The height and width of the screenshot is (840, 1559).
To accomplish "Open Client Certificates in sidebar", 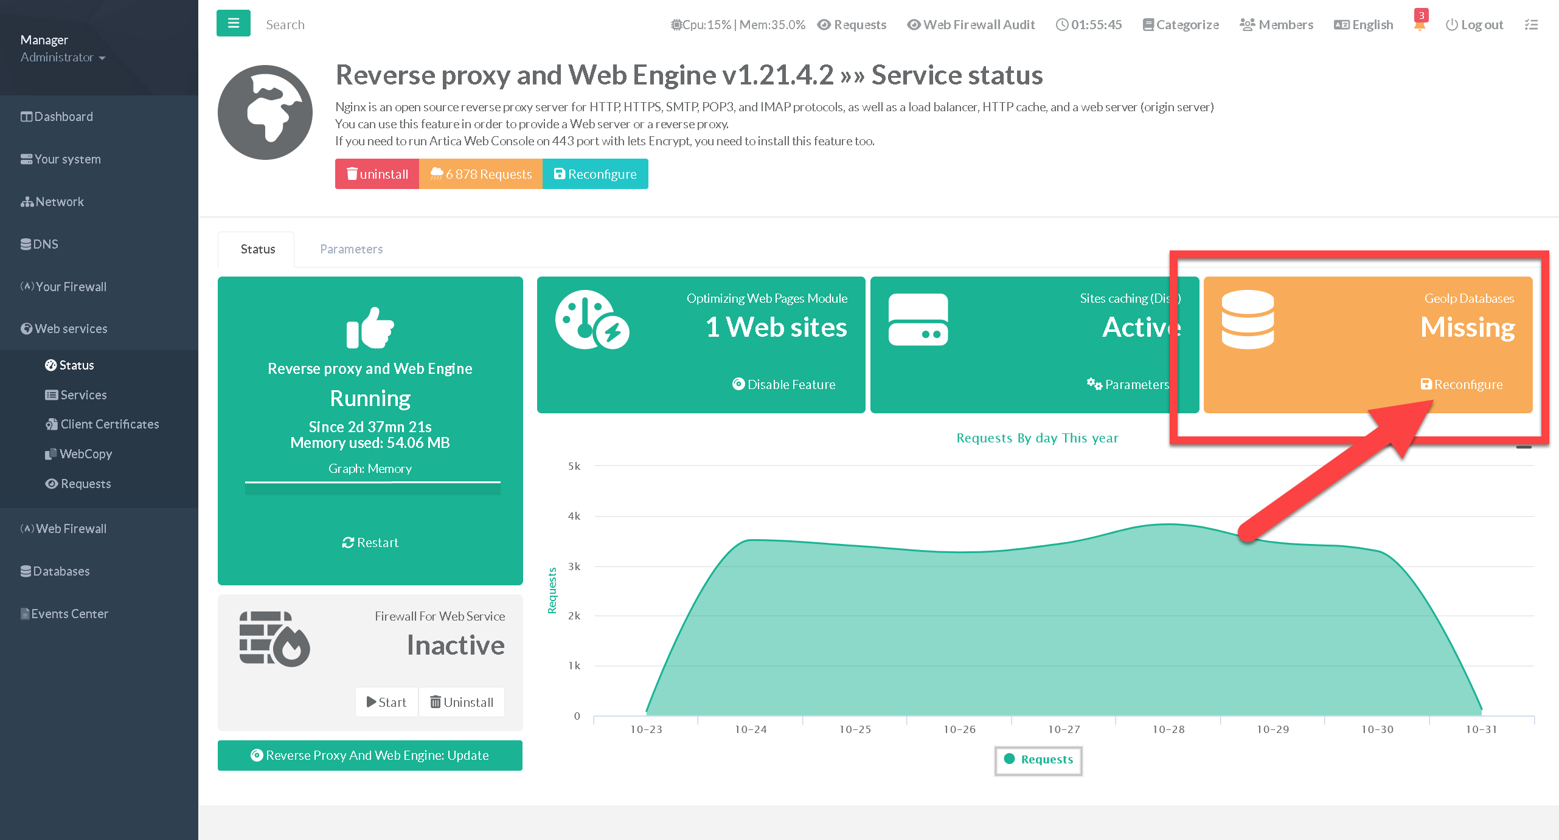I will tap(109, 424).
